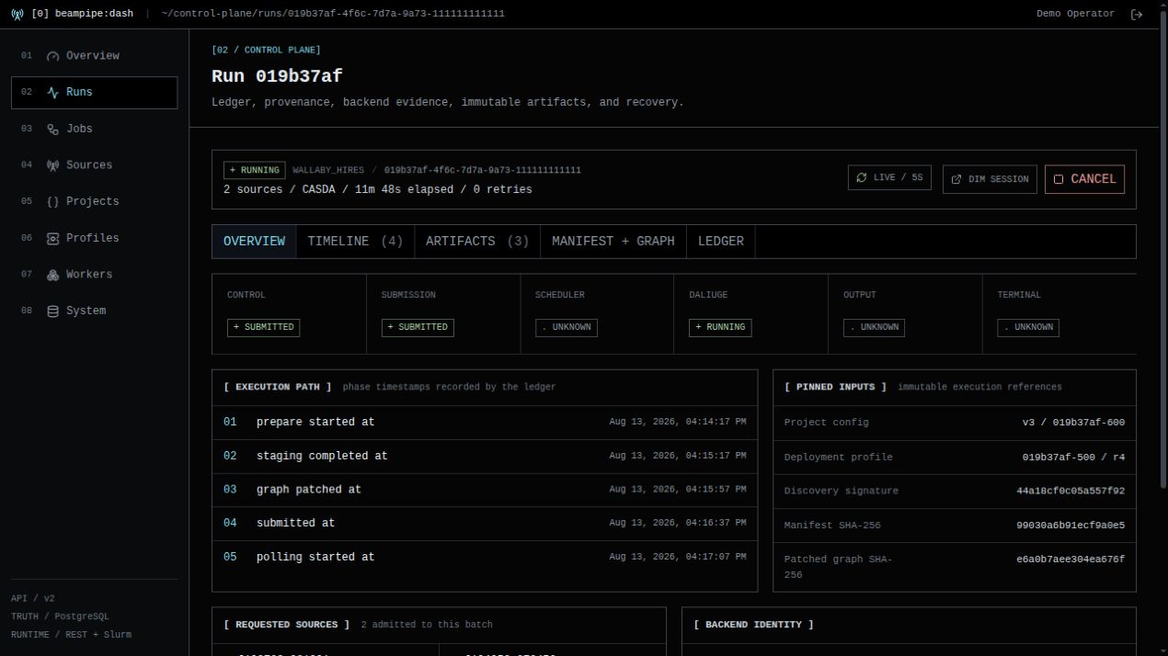1168x656 pixels.
Task: Open the System sidebar item
Action: [x=94, y=311]
